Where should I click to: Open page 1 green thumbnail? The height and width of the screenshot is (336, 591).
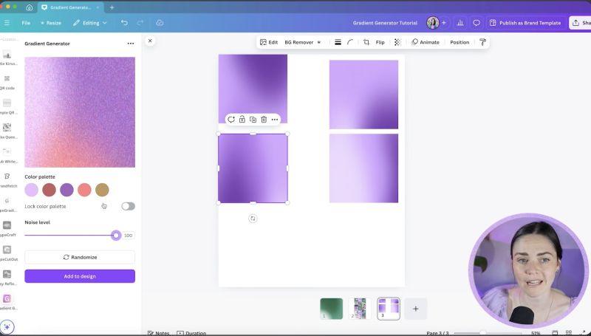(331, 309)
